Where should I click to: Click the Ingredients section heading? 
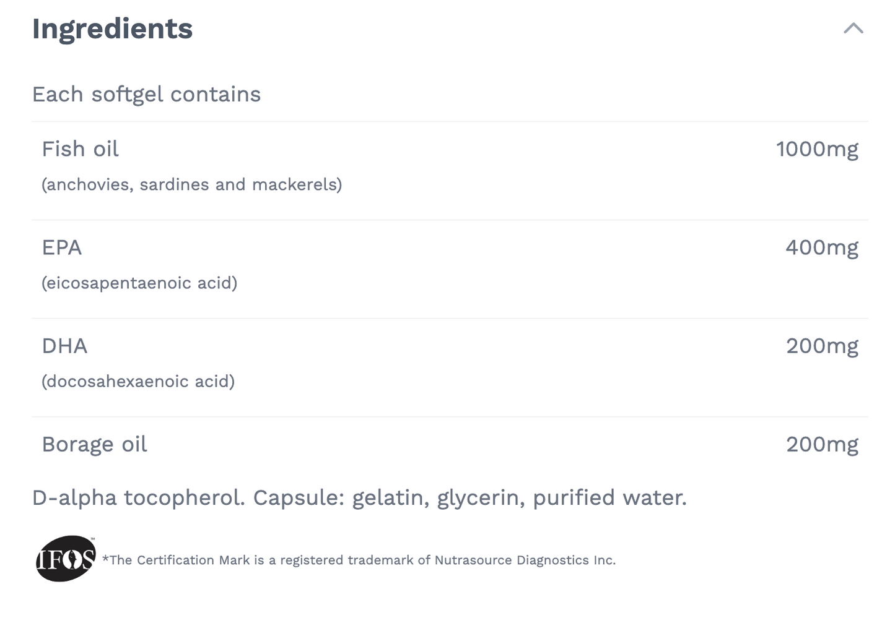pyautogui.click(x=112, y=29)
